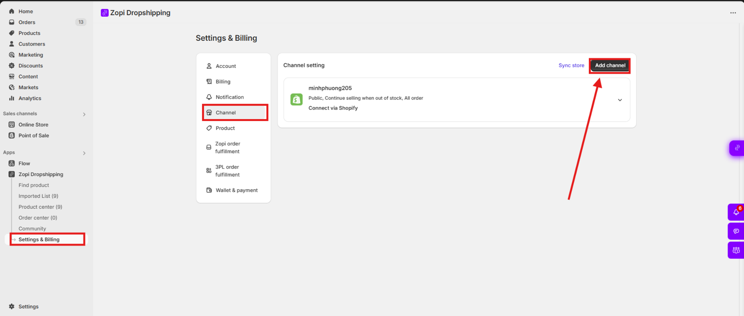Screen dimensions: 744x316
Task: Click Zopi Dropshipping app in sidebar
Action: coord(41,174)
